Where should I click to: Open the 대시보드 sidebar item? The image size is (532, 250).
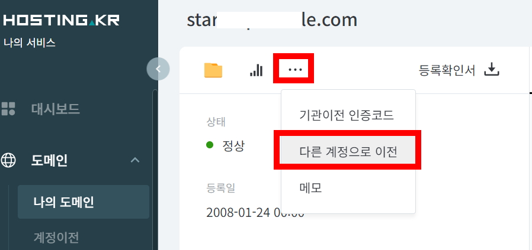coord(55,109)
